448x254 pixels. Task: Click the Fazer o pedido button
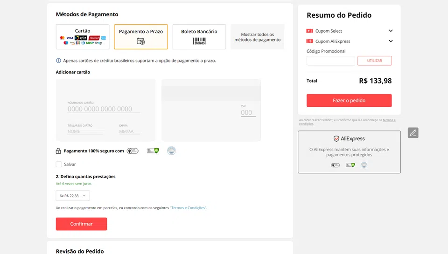(x=349, y=101)
